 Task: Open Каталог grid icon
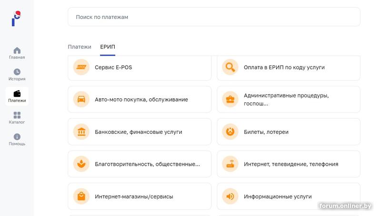pyautogui.click(x=17, y=115)
